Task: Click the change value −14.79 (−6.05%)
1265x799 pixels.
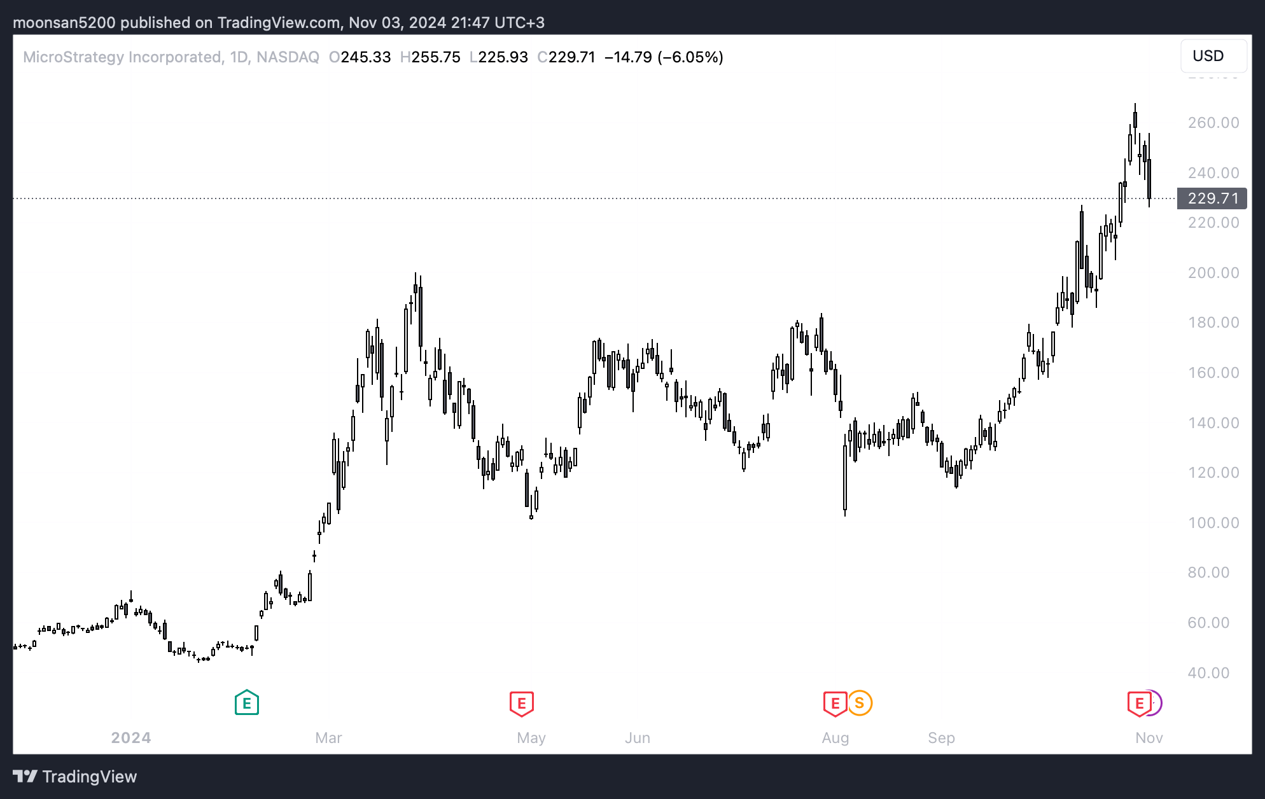Action: point(664,57)
